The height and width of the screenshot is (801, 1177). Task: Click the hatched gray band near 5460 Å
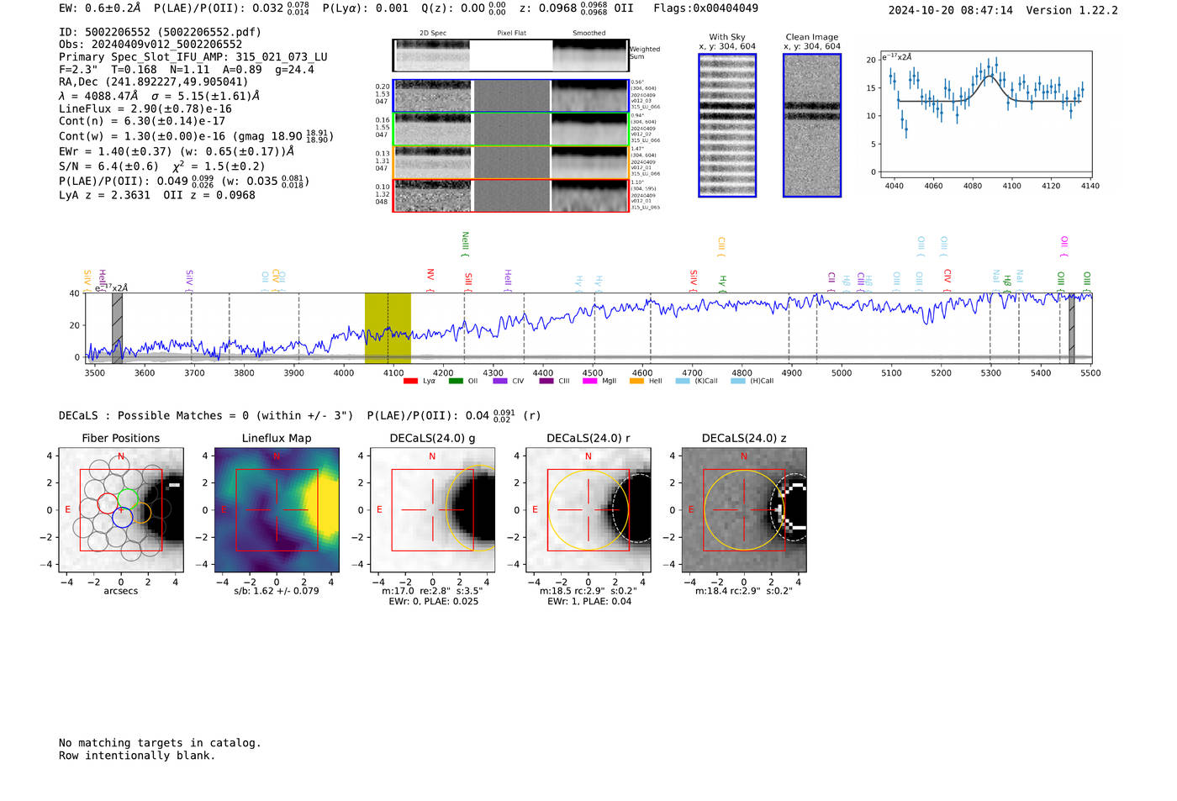pos(1071,328)
